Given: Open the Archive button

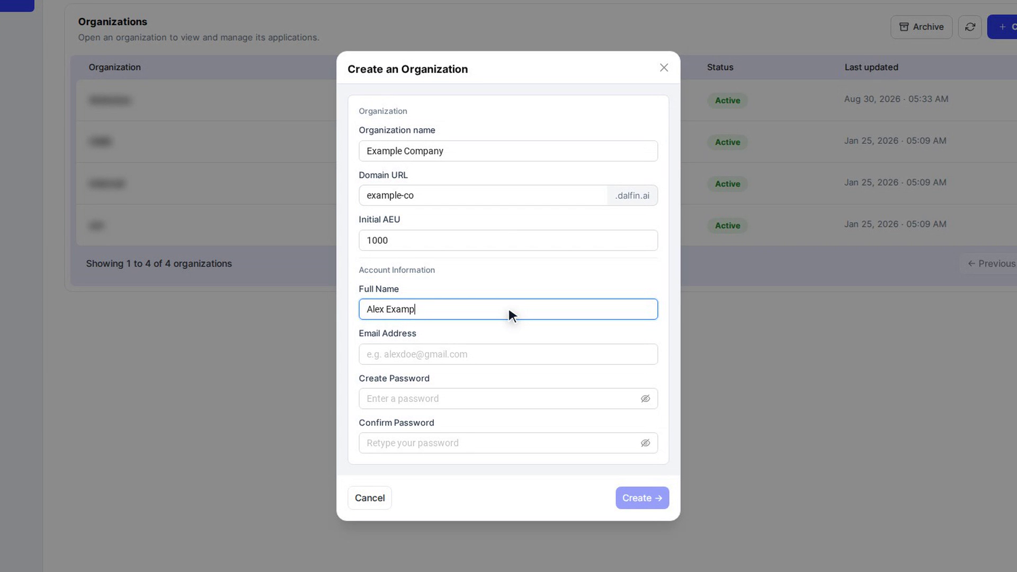Looking at the screenshot, I should [921, 27].
